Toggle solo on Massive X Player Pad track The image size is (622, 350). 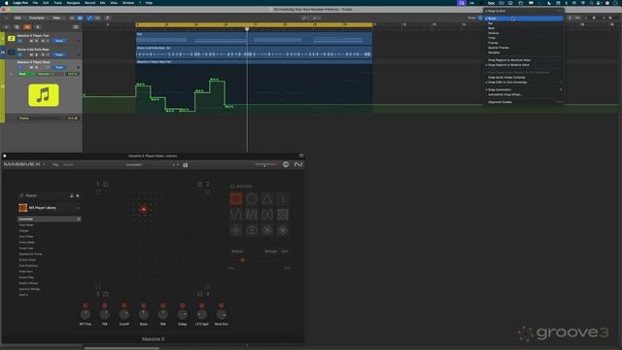pos(37,41)
